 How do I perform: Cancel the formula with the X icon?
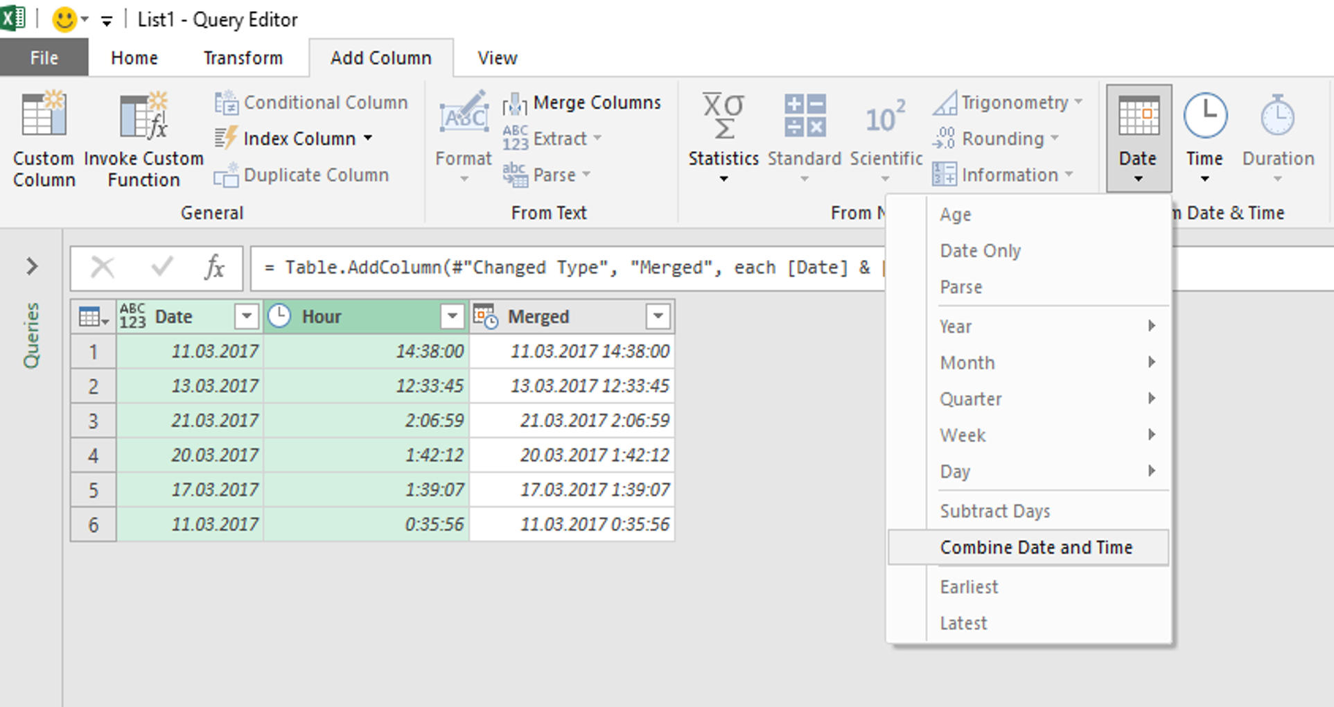tap(103, 267)
